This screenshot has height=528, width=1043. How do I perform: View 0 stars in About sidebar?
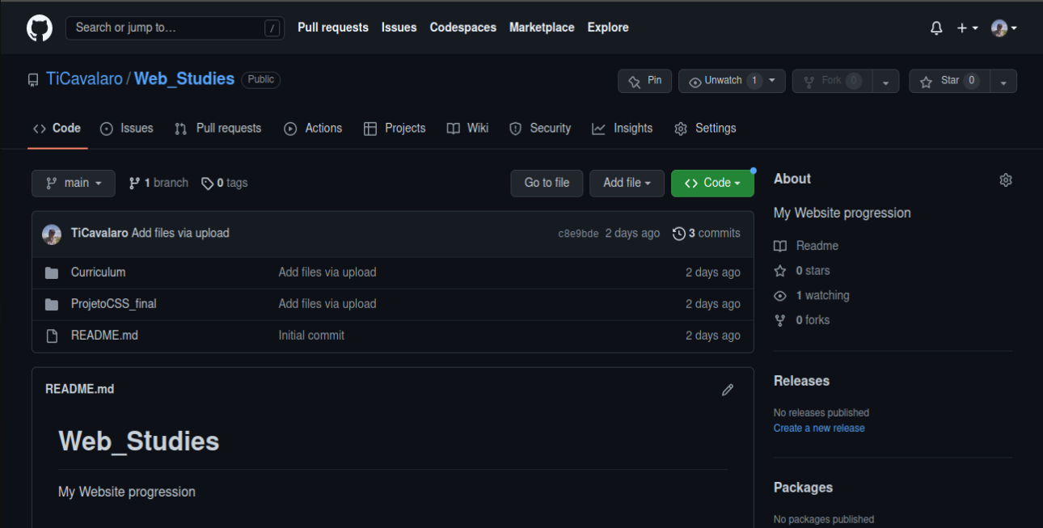tap(802, 271)
